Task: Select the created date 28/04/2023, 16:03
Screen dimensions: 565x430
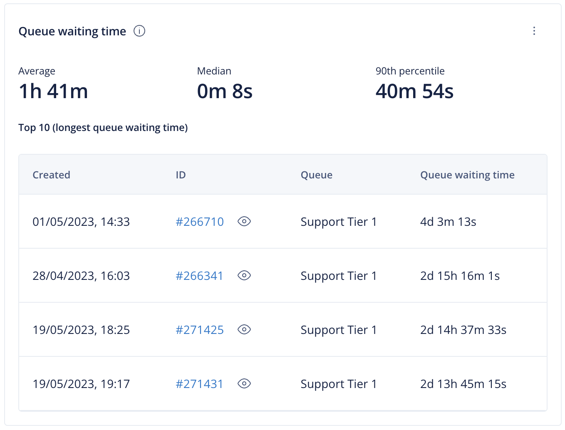Action: click(x=81, y=276)
